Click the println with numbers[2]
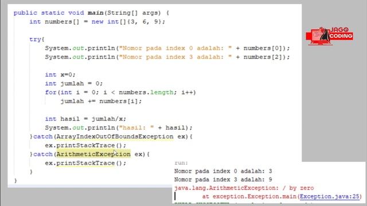 (x=167, y=57)
